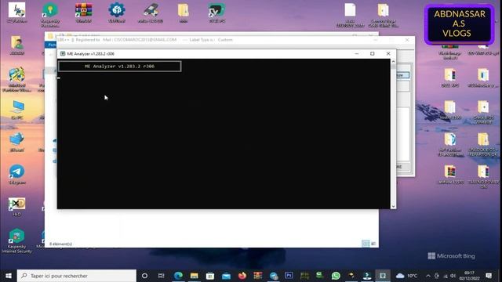Click the ME Analyzer title bar icon
Viewport: 502px width, 282px height.
click(x=63, y=54)
